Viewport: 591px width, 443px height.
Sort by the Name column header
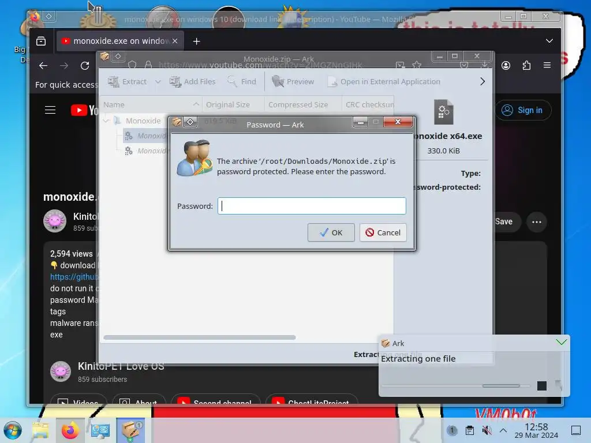pyautogui.click(x=151, y=105)
